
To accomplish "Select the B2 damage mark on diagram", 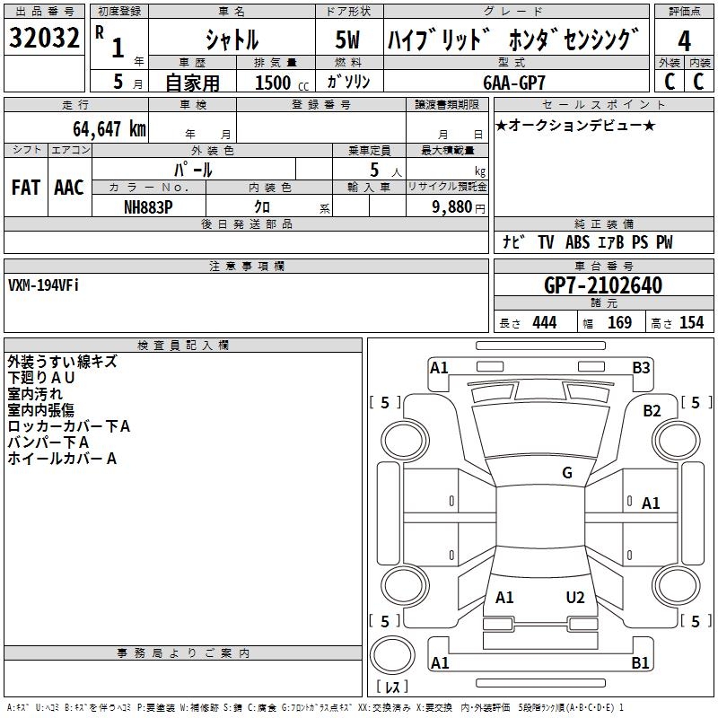I will click(x=652, y=410).
